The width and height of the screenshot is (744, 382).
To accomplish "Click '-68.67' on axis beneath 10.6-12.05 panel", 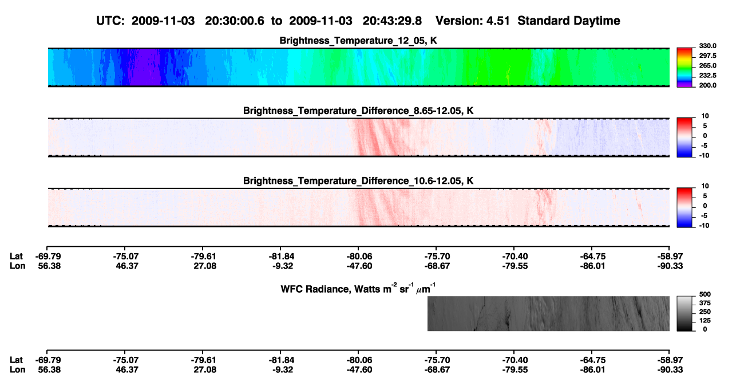I will coord(437,266).
